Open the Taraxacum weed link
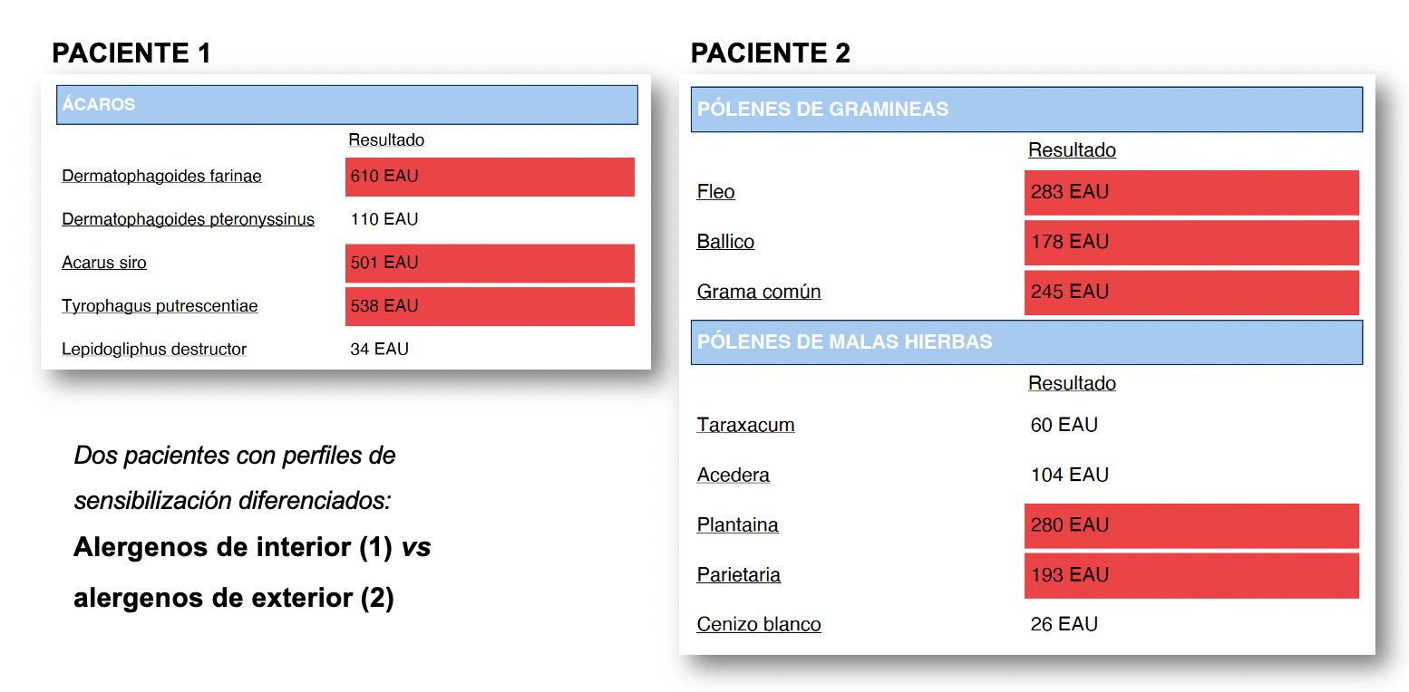 (x=746, y=425)
